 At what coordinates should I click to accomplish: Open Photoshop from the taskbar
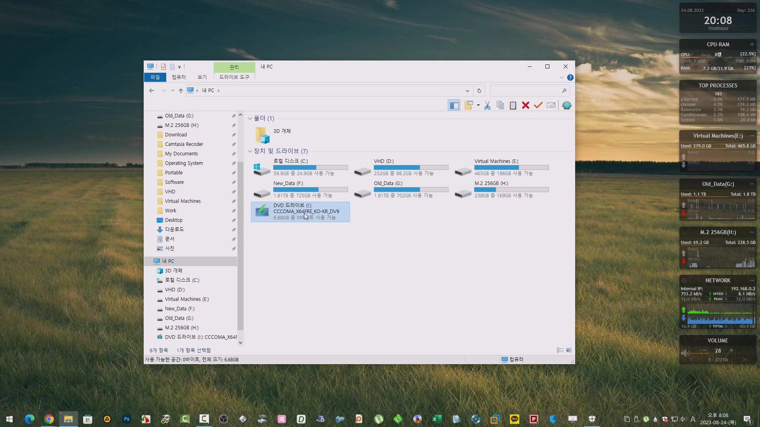127,419
